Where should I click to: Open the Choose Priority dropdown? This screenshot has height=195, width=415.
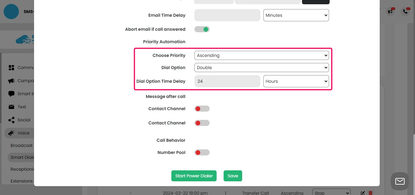[261, 55]
